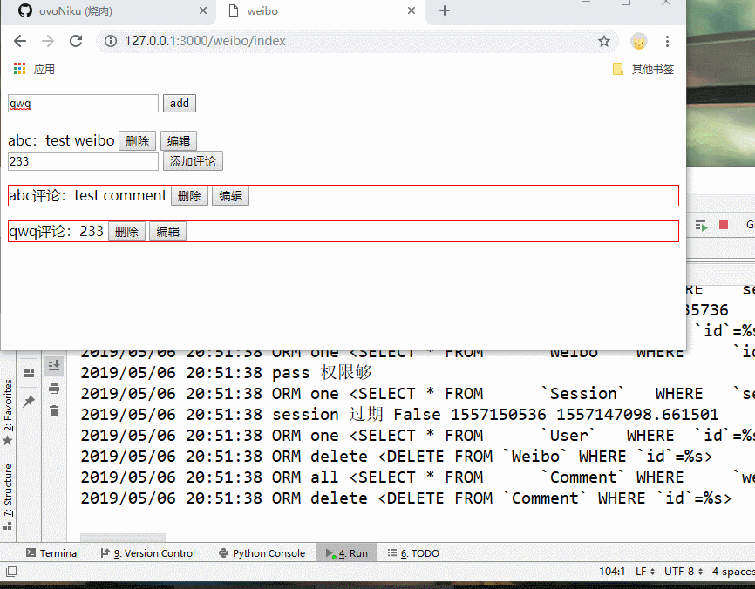Close the weibo tab

412,10
